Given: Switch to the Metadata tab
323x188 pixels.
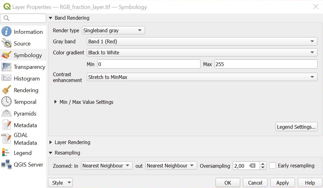Looking at the screenshot, I should click(x=25, y=125).
